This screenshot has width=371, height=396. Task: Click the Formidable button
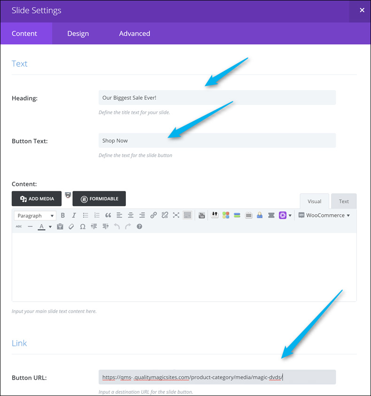click(99, 199)
